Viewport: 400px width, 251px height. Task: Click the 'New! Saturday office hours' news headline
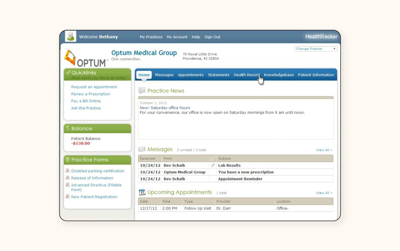pos(165,108)
